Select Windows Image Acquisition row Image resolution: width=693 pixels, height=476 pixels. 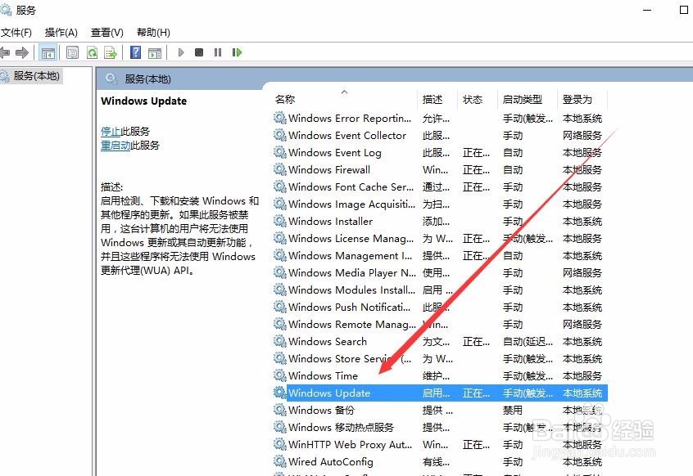[440, 204]
